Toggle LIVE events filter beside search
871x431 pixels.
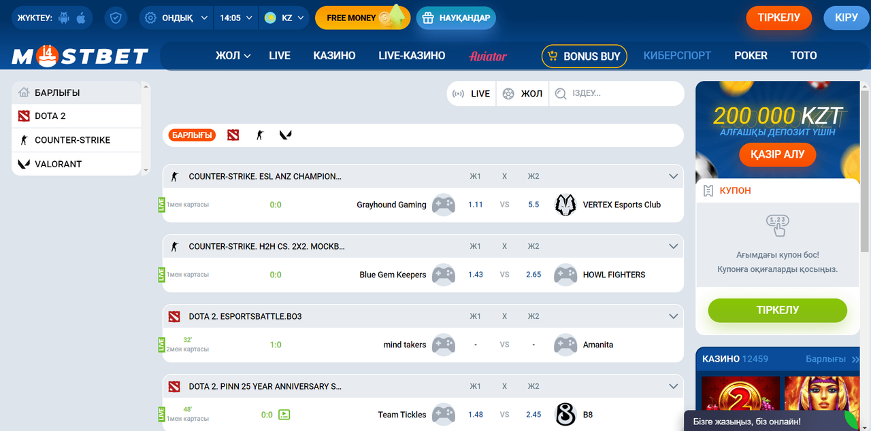(x=472, y=94)
